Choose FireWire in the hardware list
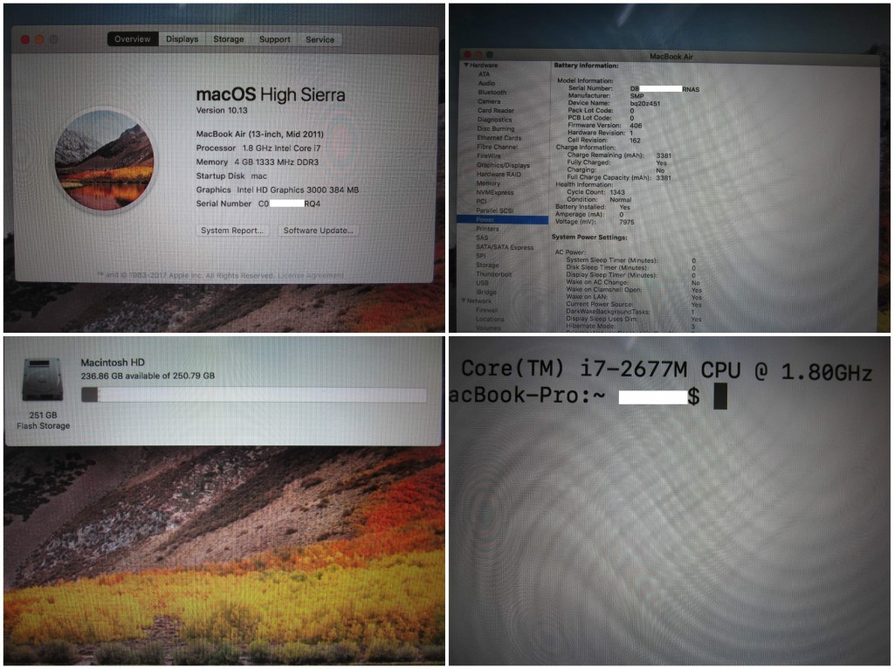 click(489, 155)
